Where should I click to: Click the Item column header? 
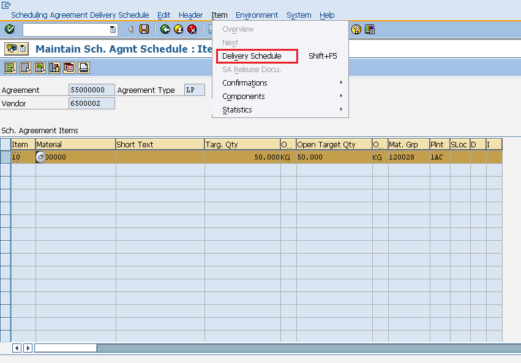pos(23,144)
